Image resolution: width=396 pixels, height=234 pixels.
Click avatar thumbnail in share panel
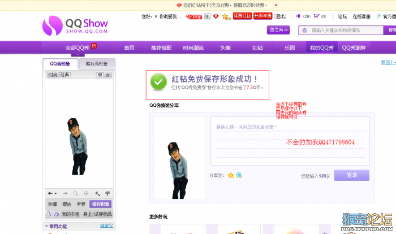point(179,158)
